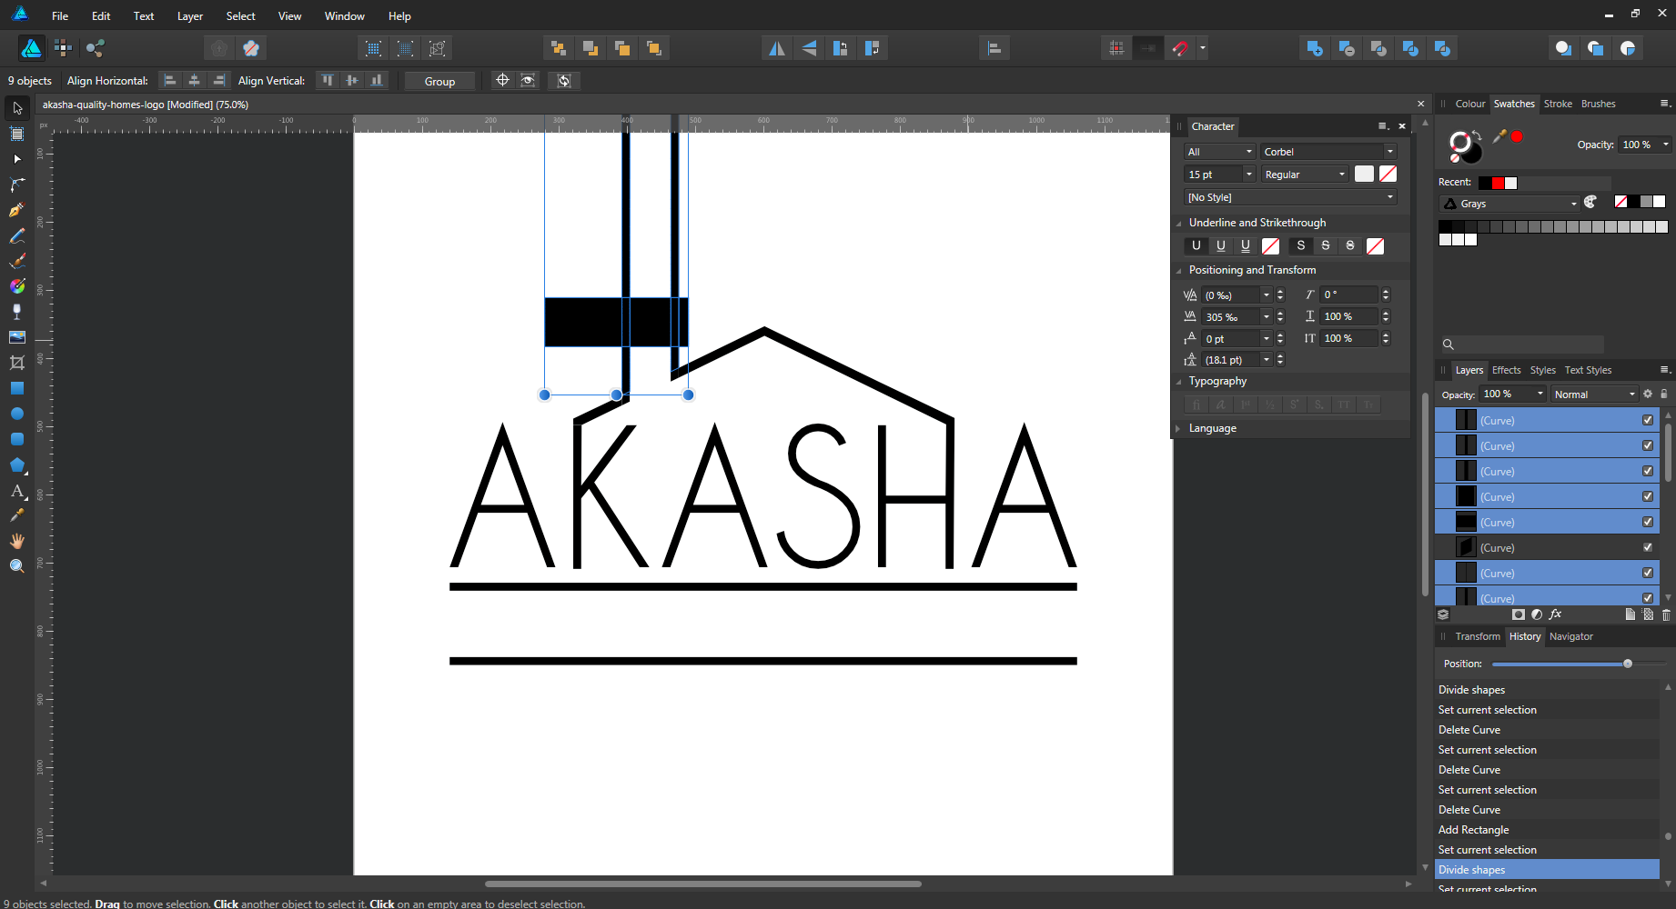Open the Regular font style dropdown
This screenshot has height=909, width=1676.
click(1305, 175)
